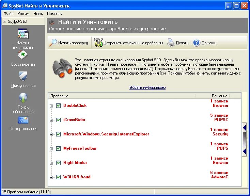Click the Иммунизация sidebar label
Screen dimensions: 250x196
point(23,86)
